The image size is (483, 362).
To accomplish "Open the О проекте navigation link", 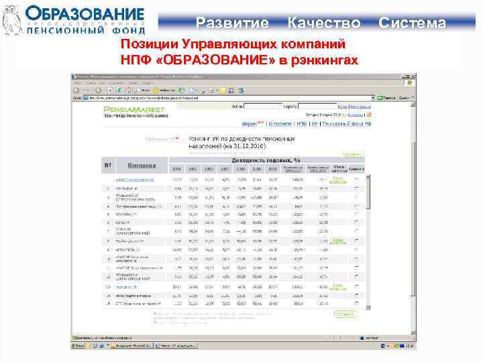I will click(280, 124).
